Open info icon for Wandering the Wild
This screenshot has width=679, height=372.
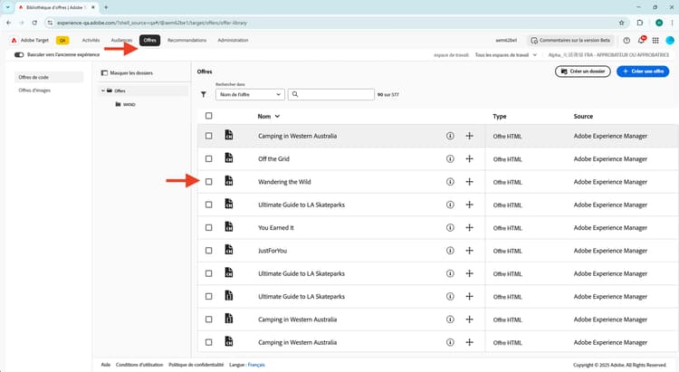[450, 182]
